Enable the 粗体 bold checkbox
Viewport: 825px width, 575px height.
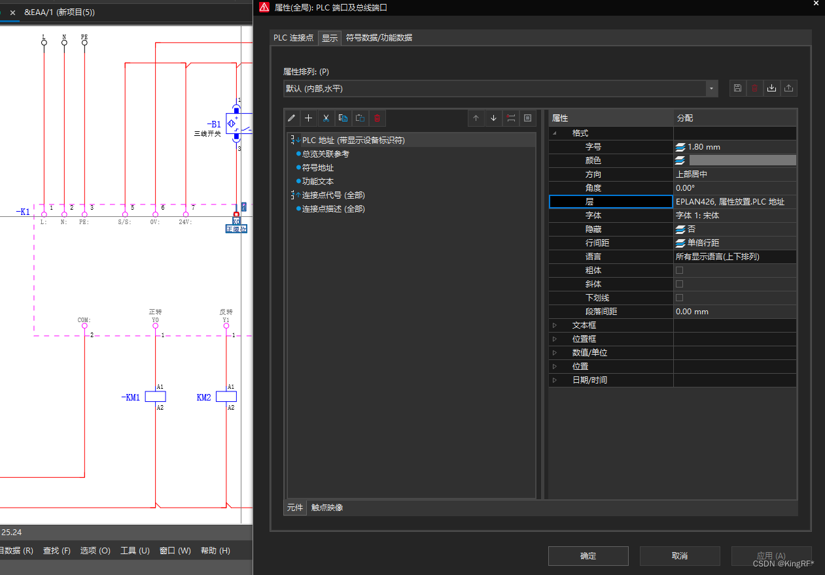point(679,271)
